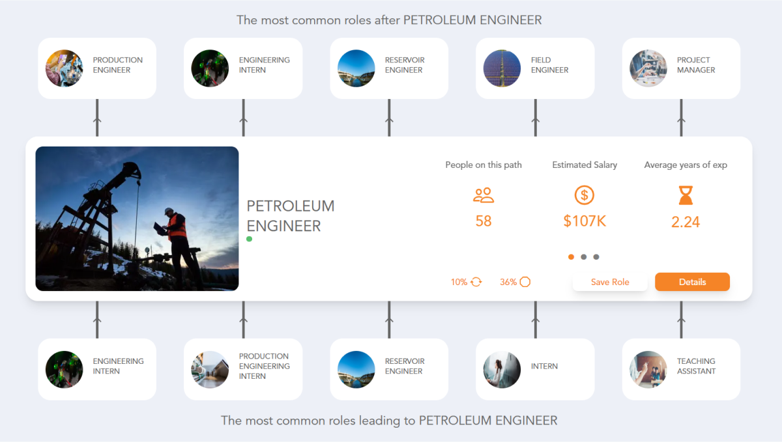Click the Teaching Assistant circular photo icon
This screenshot has width=782, height=442.
[x=648, y=369]
